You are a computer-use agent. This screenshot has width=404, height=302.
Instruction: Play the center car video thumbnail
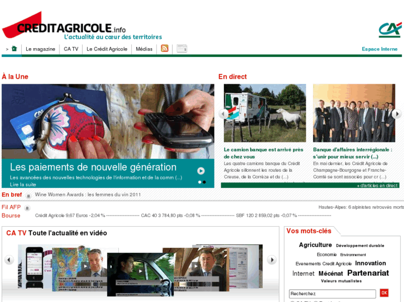(141, 274)
